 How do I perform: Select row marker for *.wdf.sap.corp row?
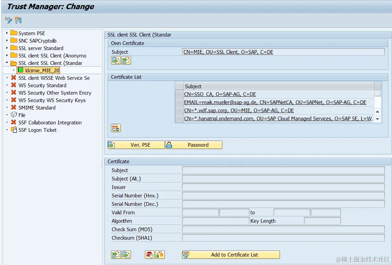(179, 111)
